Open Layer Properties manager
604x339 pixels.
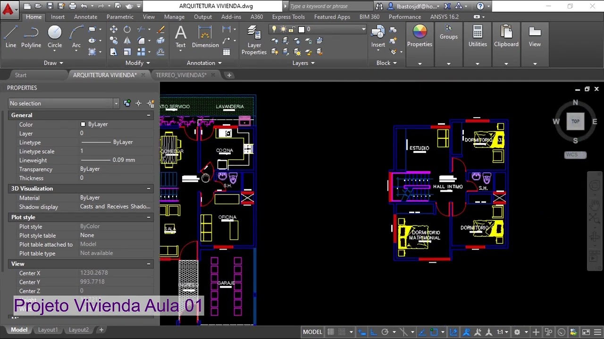click(254, 40)
